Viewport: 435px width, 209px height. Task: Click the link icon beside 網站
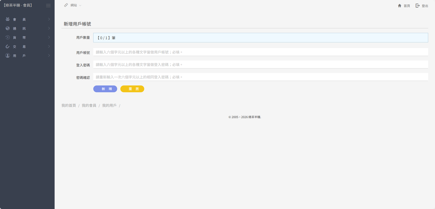point(66,5)
